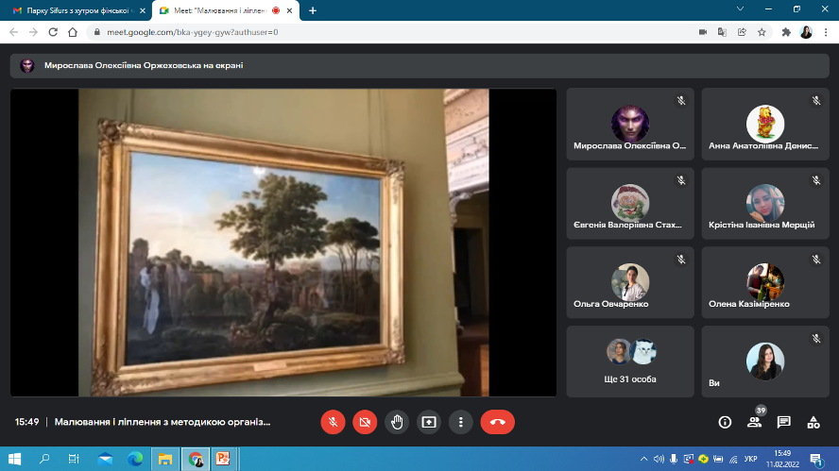
Task: Show hidden system tray icons
Action: point(643,459)
